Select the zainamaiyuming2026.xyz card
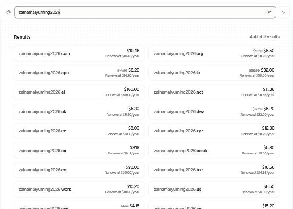Viewport: 293px width, 209px height. (x=214, y=131)
